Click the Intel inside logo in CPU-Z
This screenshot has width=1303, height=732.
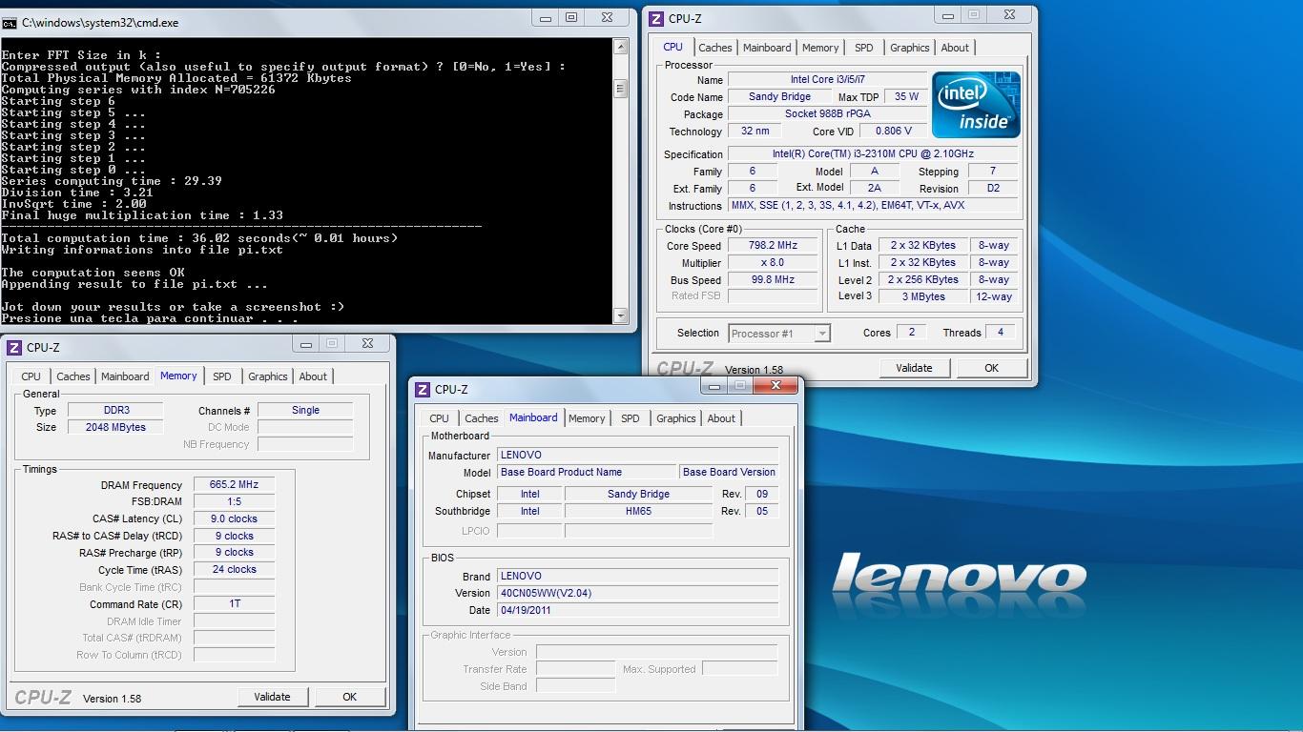click(976, 105)
